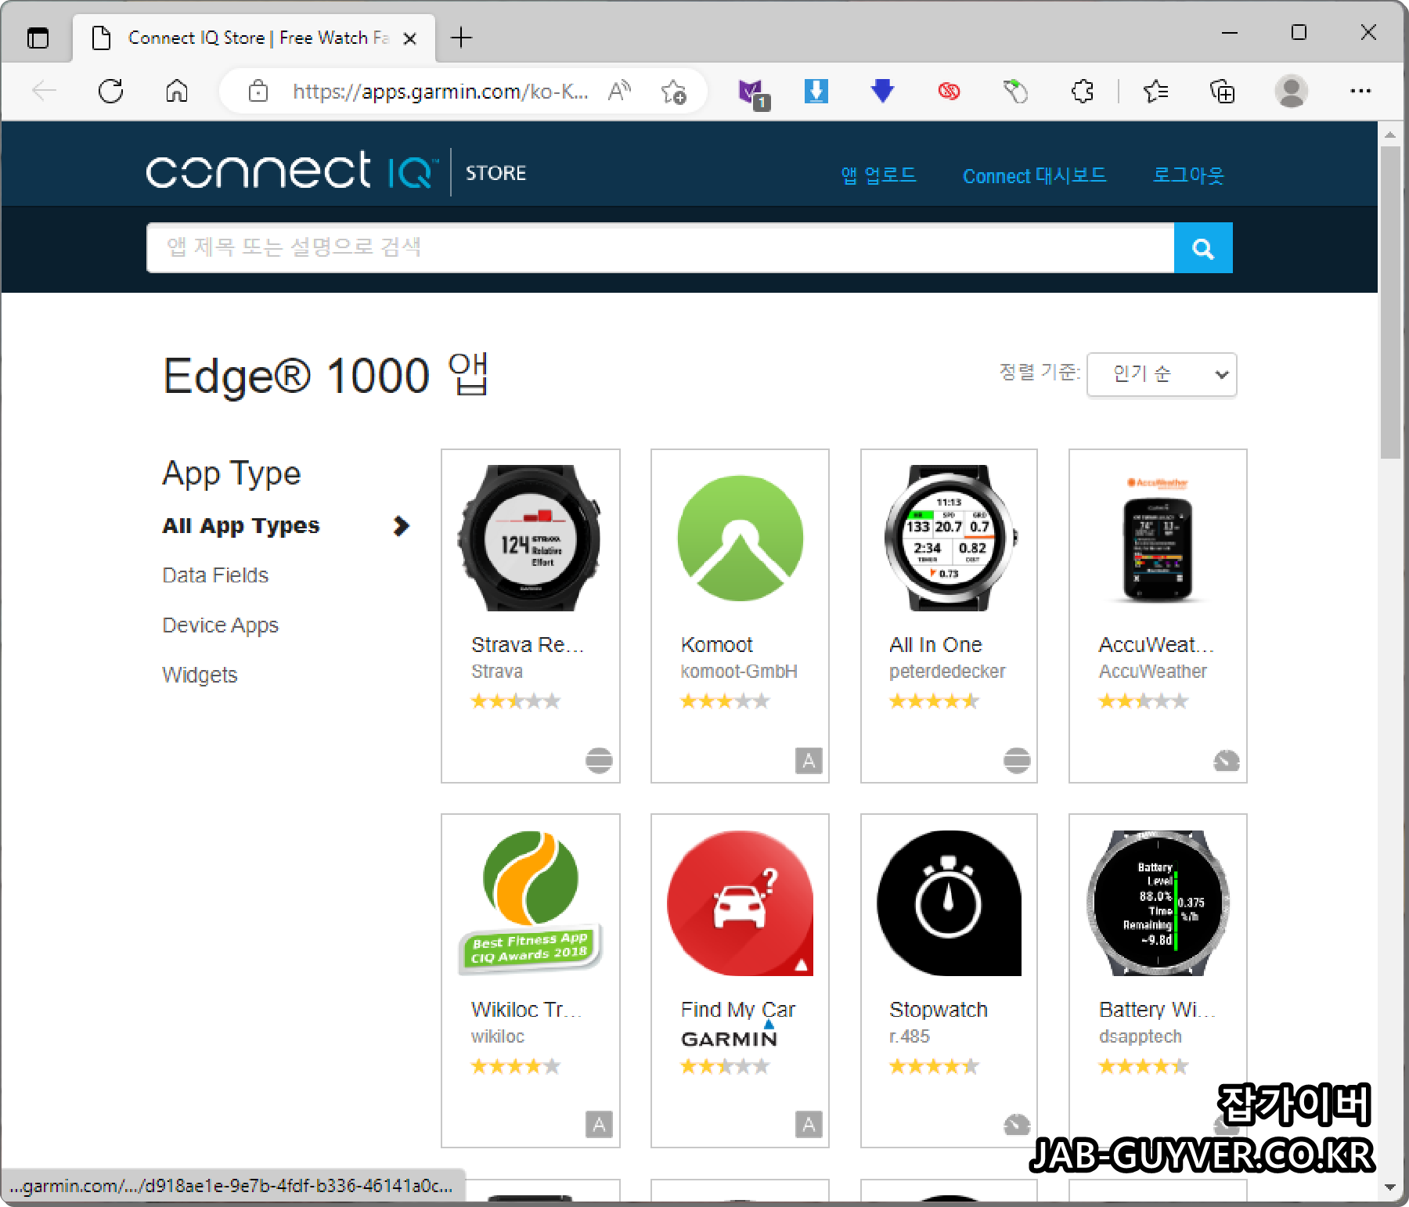The width and height of the screenshot is (1409, 1207).
Task: Click the scrollbar down arrow
Action: pos(1390,1187)
